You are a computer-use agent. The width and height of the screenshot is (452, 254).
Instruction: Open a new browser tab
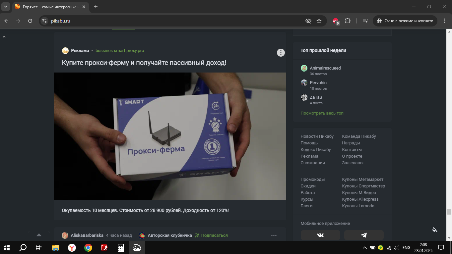(x=96, y=7)
